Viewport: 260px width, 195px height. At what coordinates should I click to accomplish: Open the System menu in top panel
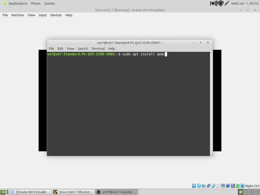(50, 4)
